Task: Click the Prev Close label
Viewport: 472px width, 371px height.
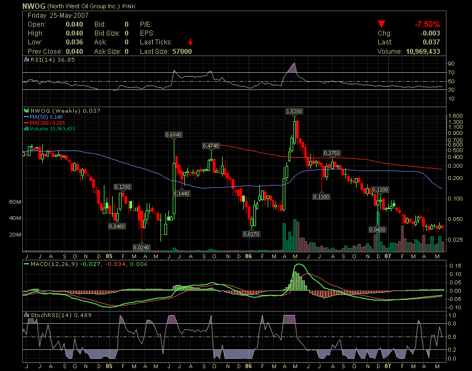Action: pyautogui.click(x=45, y=52)
